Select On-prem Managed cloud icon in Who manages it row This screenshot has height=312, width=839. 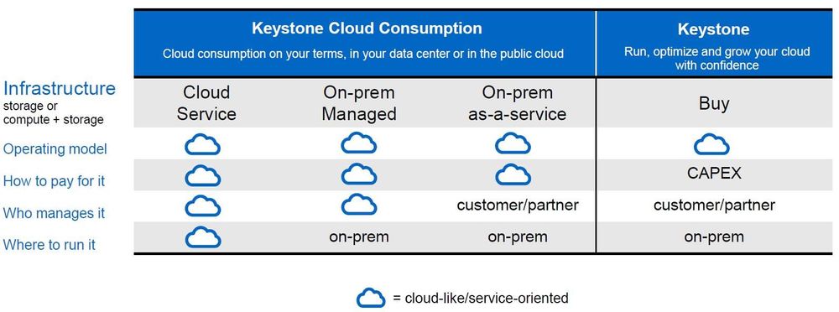tap(359, 205)
